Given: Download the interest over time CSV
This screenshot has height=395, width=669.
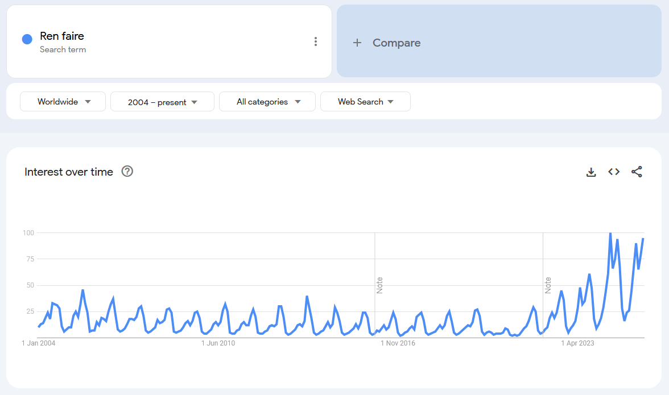Looking at the screenshot, I should click(x=591, y=172).
